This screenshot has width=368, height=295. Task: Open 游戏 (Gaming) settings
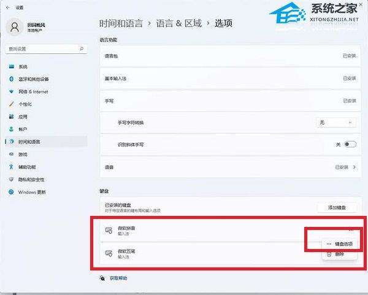pyautogui.click(x=23, y=154)
